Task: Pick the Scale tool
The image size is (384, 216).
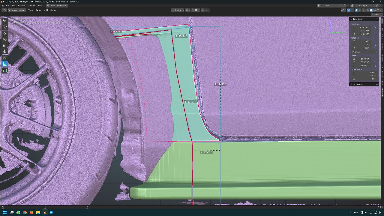Action: click(4, 45)
